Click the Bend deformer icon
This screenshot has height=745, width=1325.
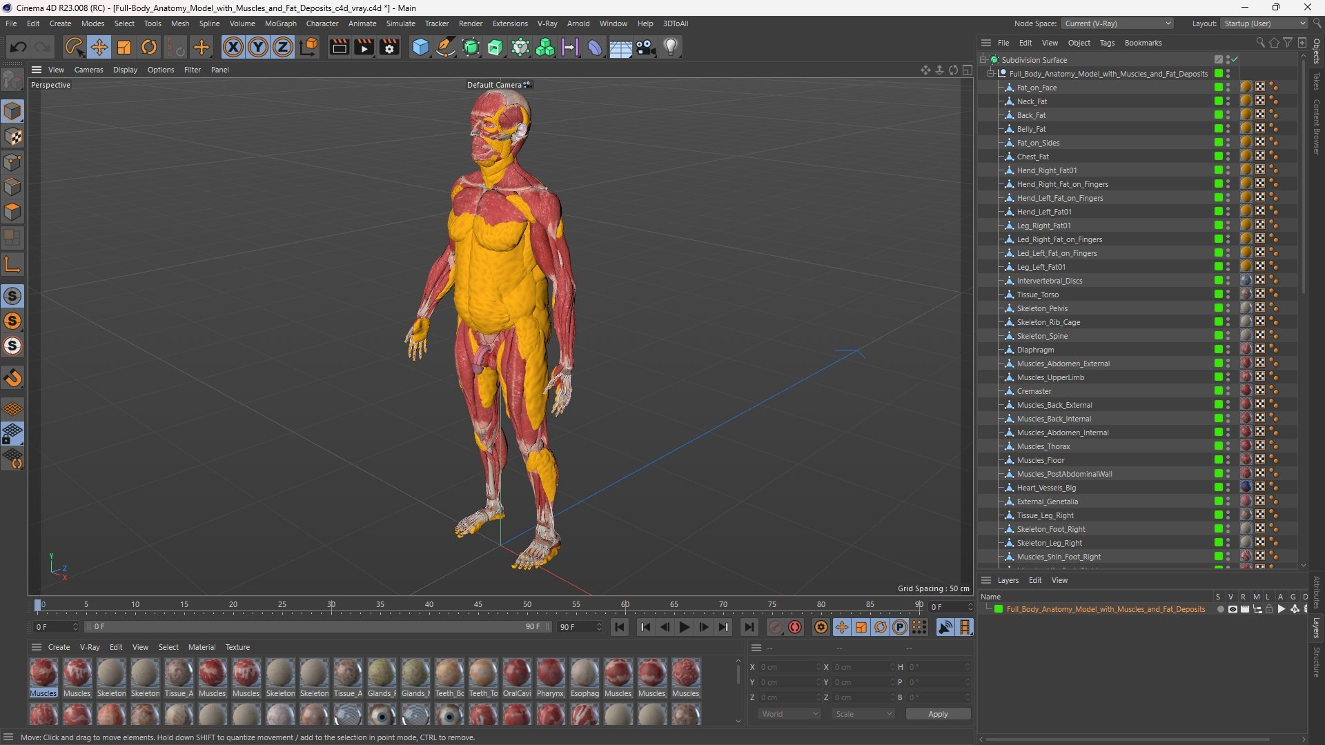[595, 47]
